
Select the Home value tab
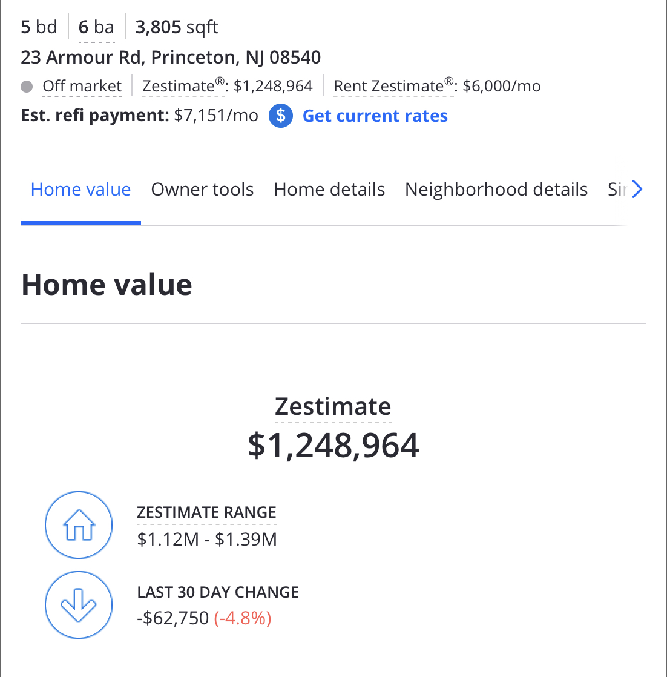tap(80, 190)
